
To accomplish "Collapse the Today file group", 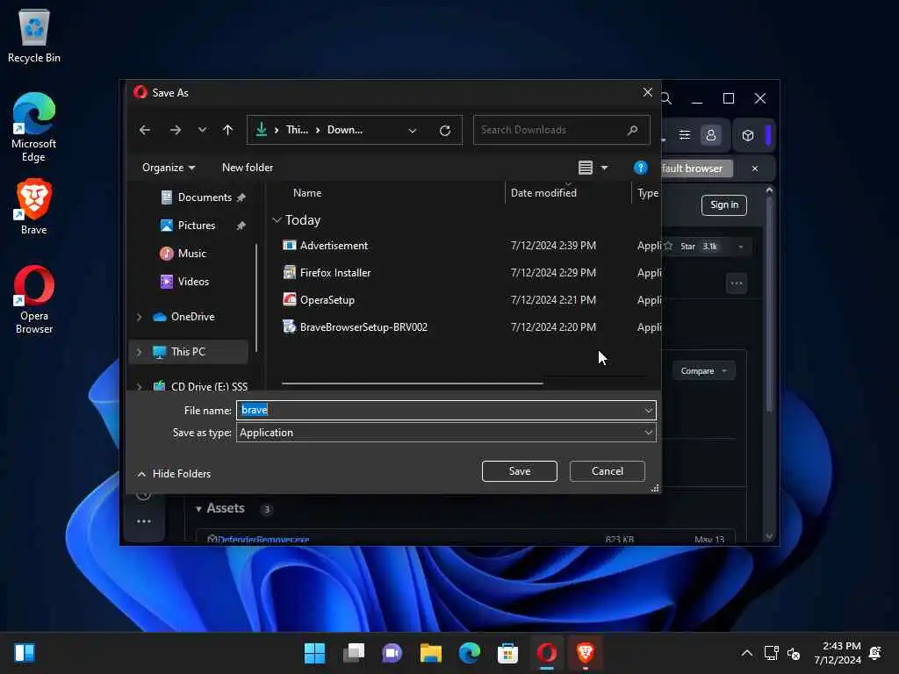I will [x=277, y=220].
